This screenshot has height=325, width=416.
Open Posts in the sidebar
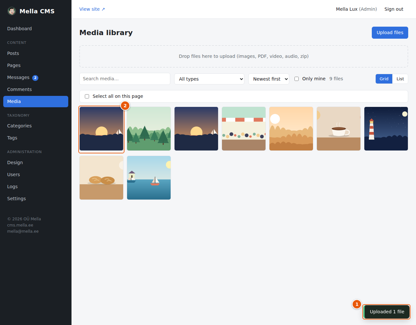[x=36, y=53]
